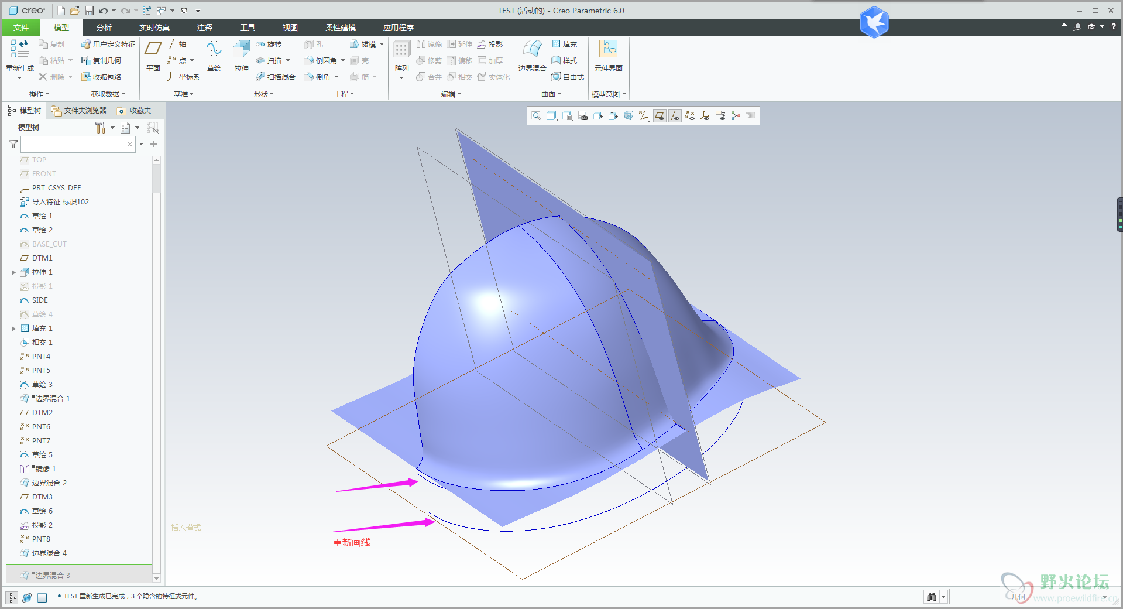Select the 轴 datum axis tool
The width and height of the screenshot is (1123, 609).
click(177, 44)
